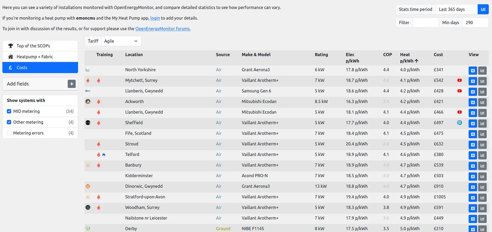Image resolution: width=492 pixels, height=232 pixels.
Task: Click the training flame icon in the Stroud row
Action: coord(98,144)
